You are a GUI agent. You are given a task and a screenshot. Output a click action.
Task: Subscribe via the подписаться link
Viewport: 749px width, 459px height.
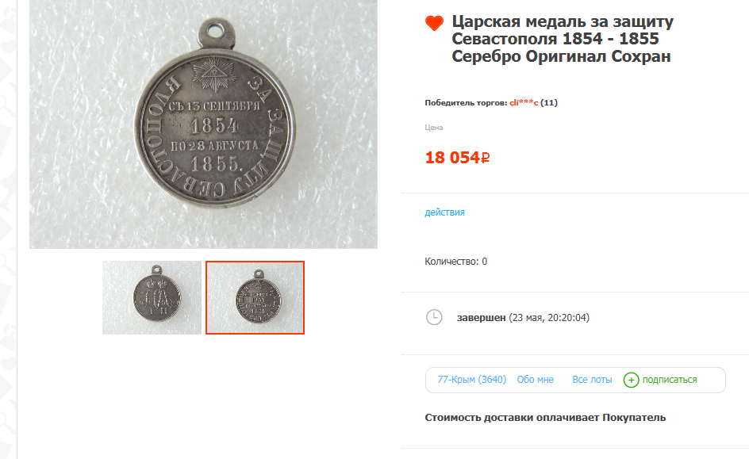(669, 380)
